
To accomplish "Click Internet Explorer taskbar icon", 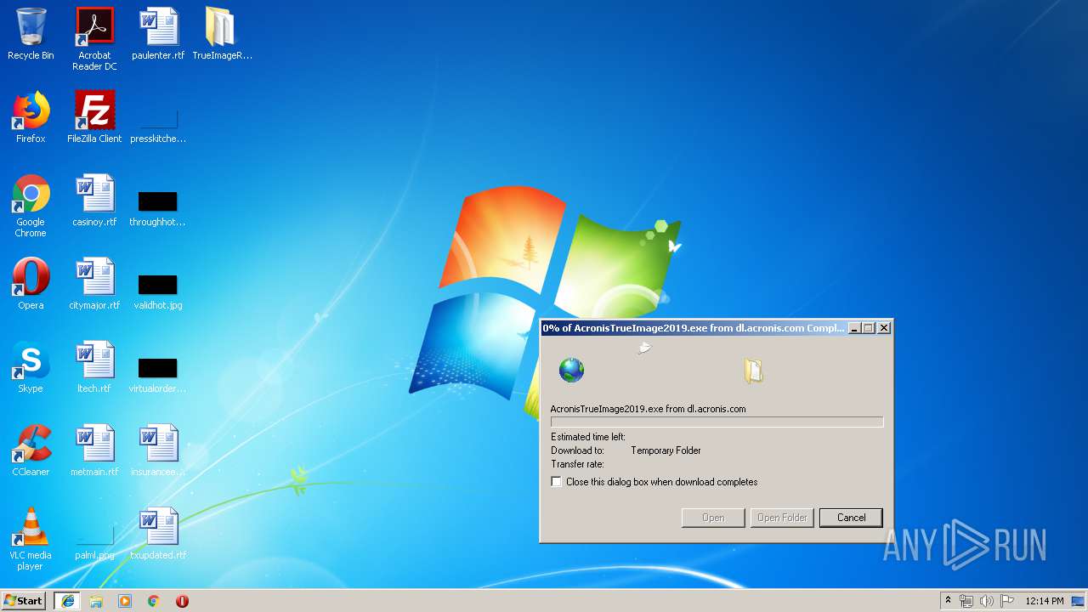I will click(x=68, y=601).
